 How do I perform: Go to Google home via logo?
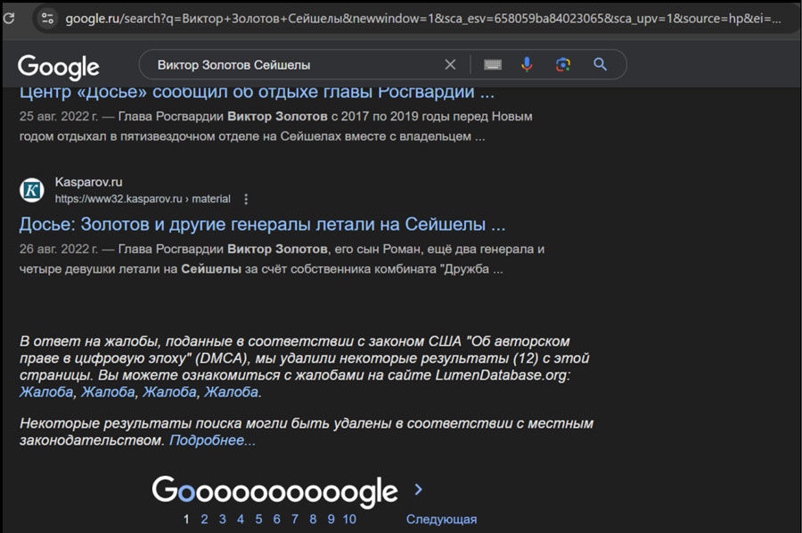pos(59,67)
